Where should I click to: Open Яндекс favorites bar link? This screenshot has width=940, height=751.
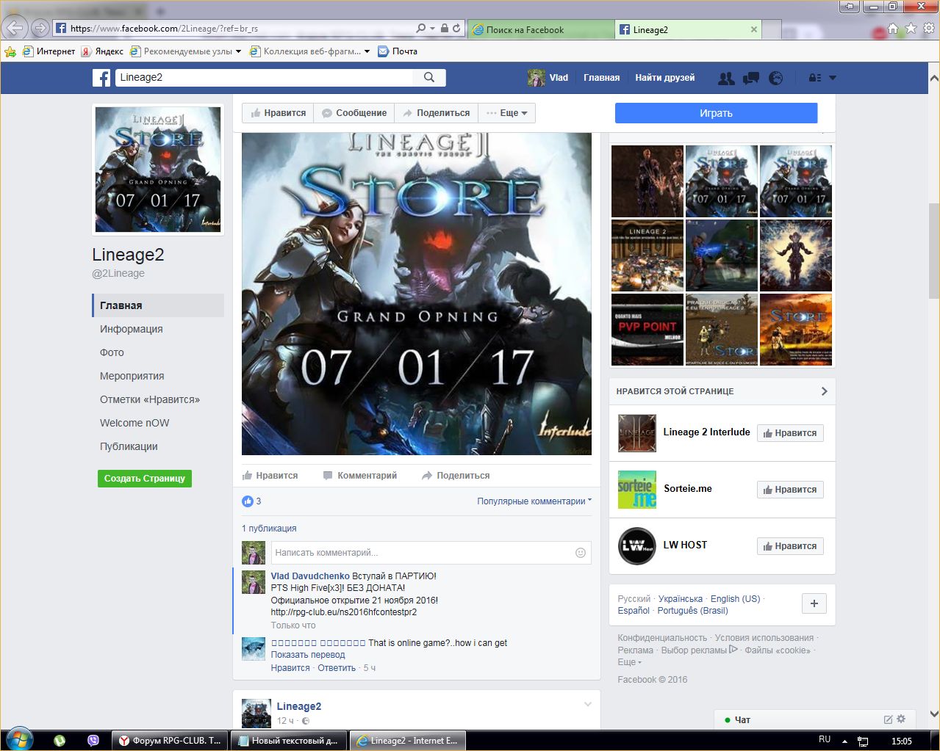point(102,51)
